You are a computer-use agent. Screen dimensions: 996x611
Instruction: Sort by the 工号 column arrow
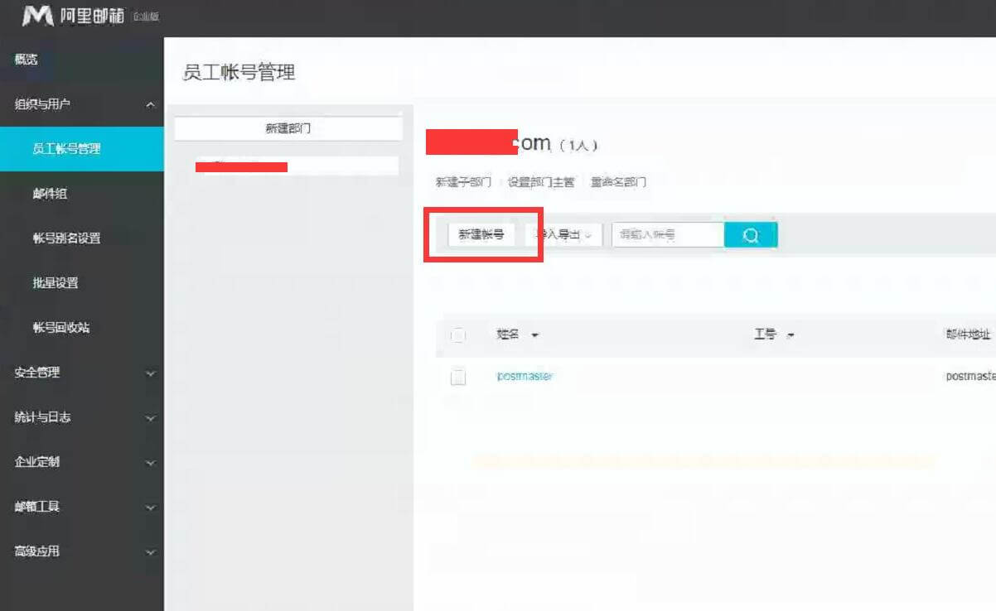(x=791, y=335)
